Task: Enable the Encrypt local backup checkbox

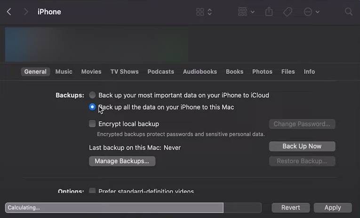Action: coord(92,124)
